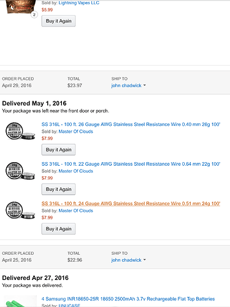Buy the 22 Gauge wire again

[58, 189]
